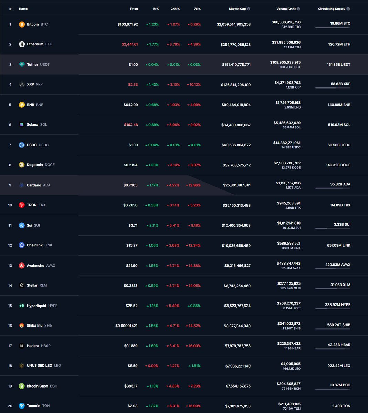This screenshot has width=368, height=413.
Task: Click BNB price $642.09
Action: tap(130, 105)
